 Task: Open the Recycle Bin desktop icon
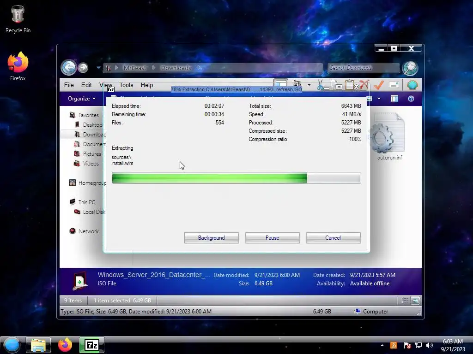tap(18, 19)
